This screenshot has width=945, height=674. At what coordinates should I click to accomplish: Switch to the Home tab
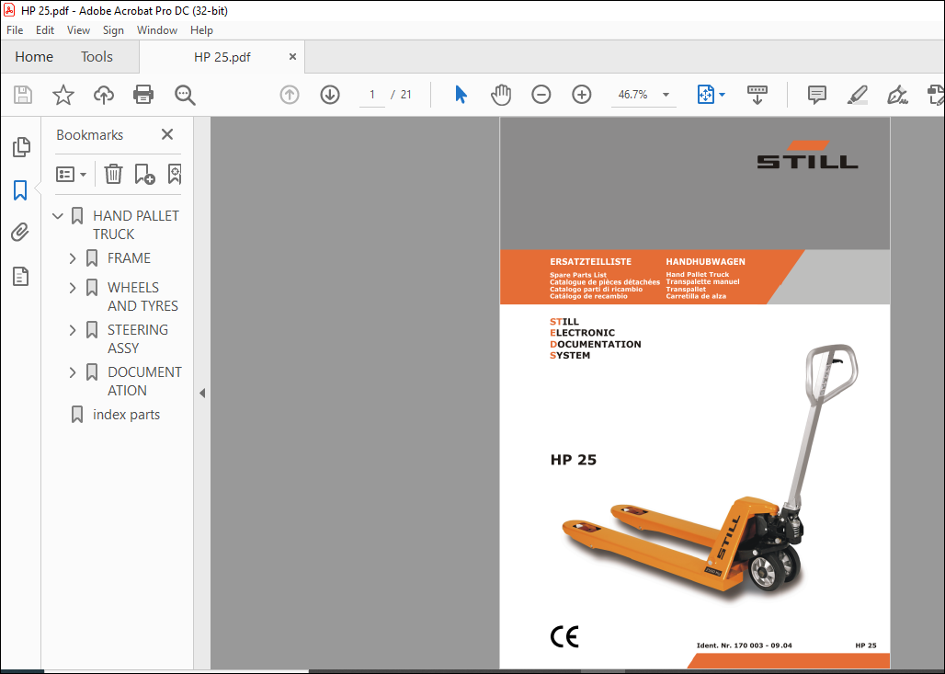click(x=34, y=57)
